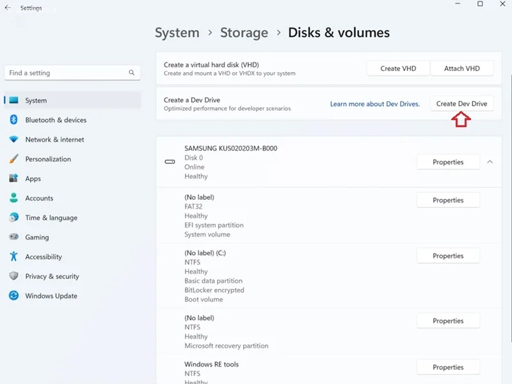Open Properties for Windows RE tools
The image size is (512, 384).
point(448,367)
